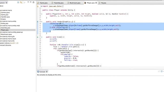Toggle Link with Editor in Package Explorer
This screenshot has width=164, height=92.
(x=21, y=2)
